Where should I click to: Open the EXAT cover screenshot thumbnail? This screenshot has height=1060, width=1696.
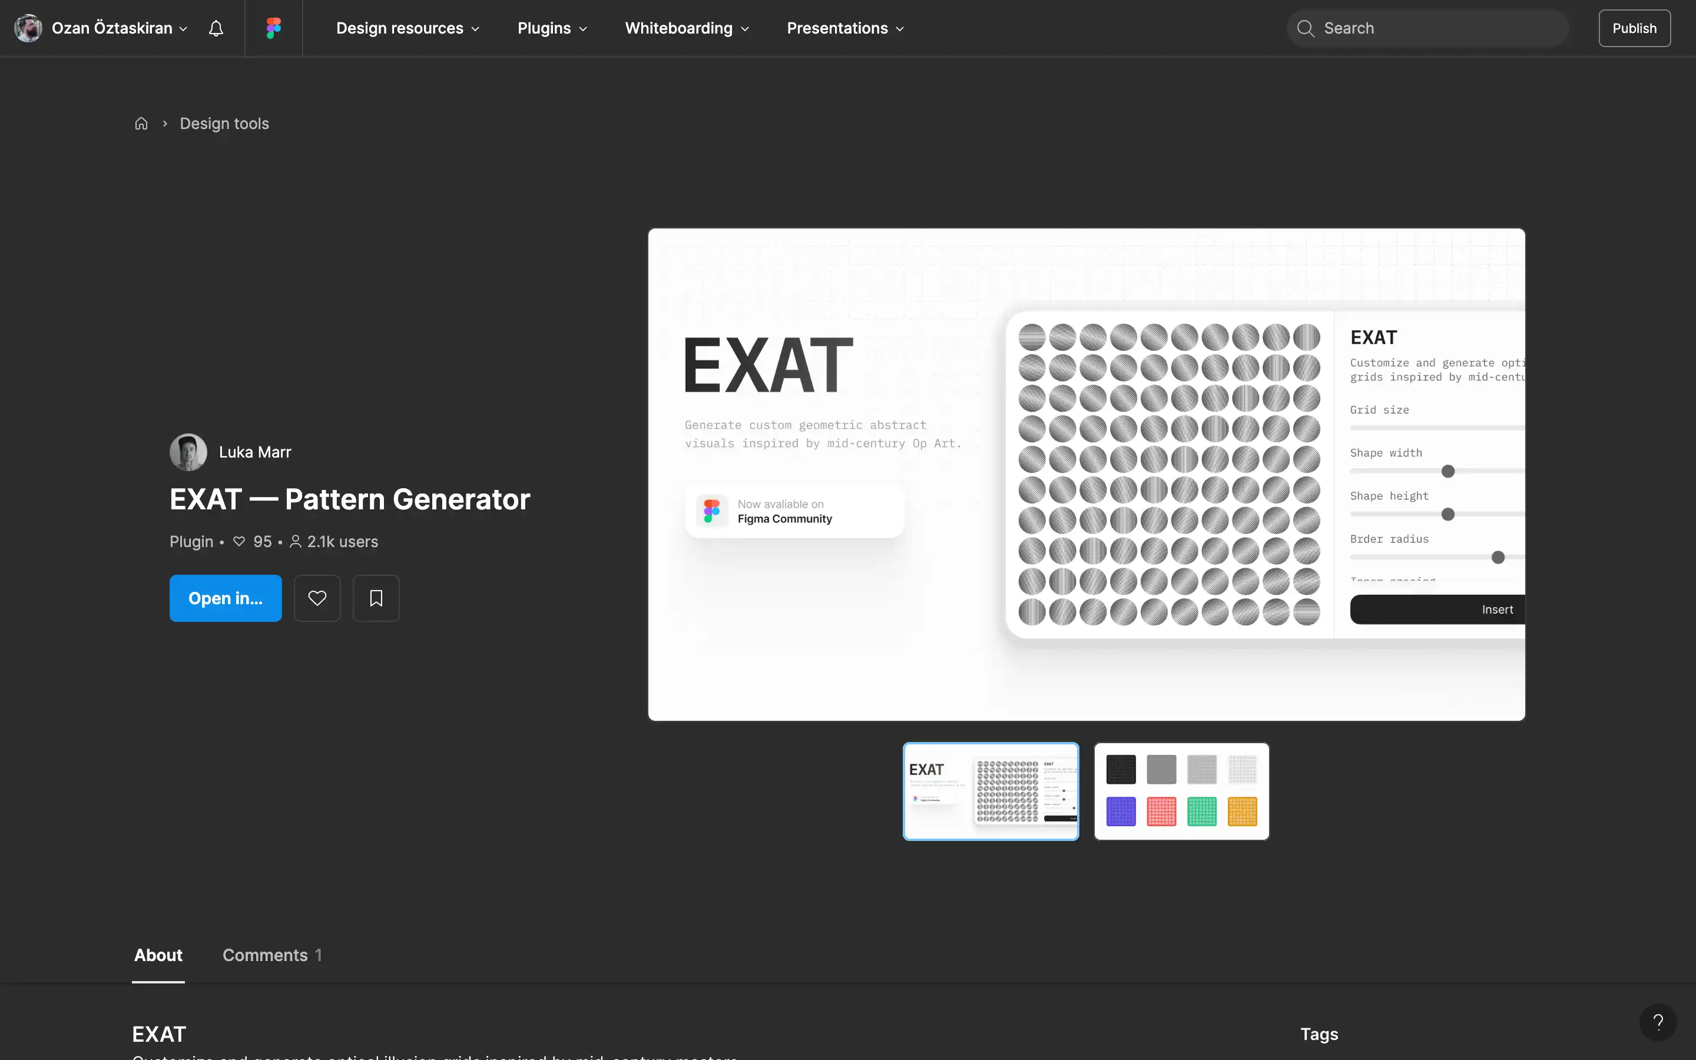991,791
